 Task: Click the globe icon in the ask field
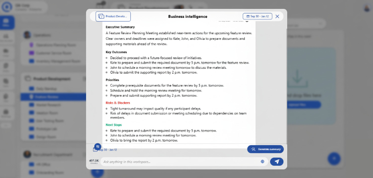click(x=263, y=162)
